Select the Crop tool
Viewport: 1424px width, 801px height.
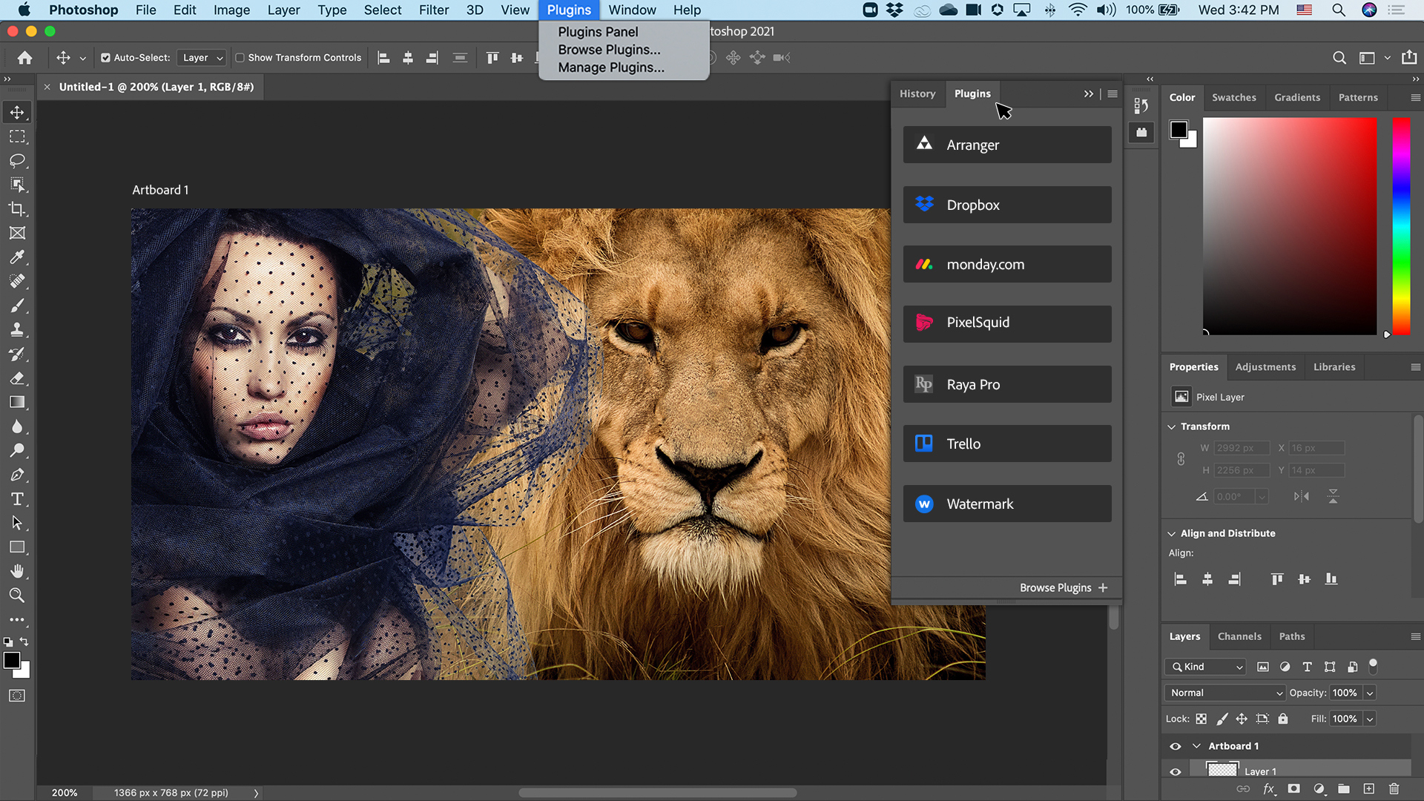[18, 208]
